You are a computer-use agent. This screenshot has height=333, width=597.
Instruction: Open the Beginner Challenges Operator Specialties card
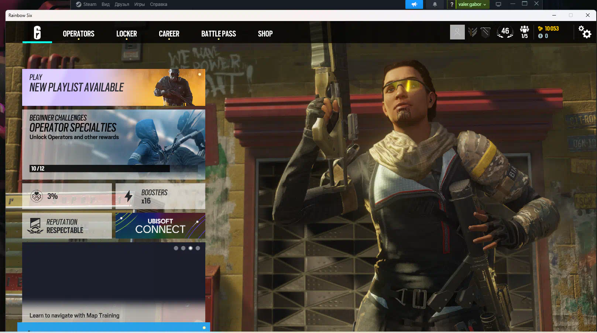click(114, 145)
